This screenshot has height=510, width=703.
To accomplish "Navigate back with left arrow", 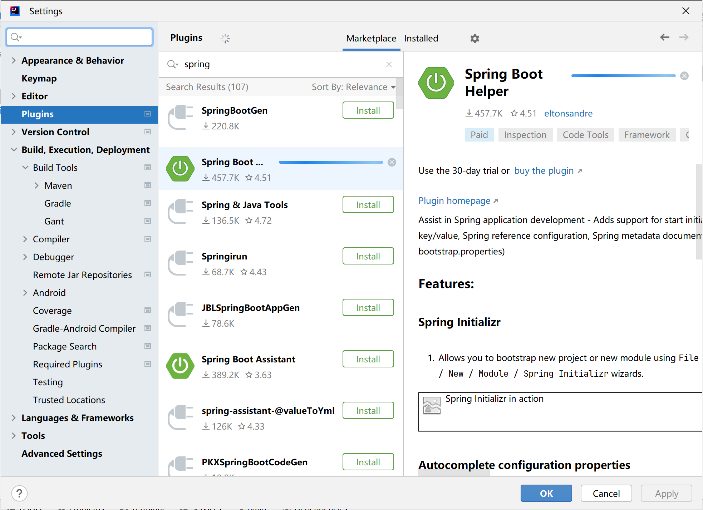I will click(x=665, y=37).
